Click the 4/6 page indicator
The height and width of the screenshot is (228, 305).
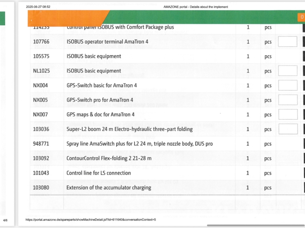(x=5, y=220)
